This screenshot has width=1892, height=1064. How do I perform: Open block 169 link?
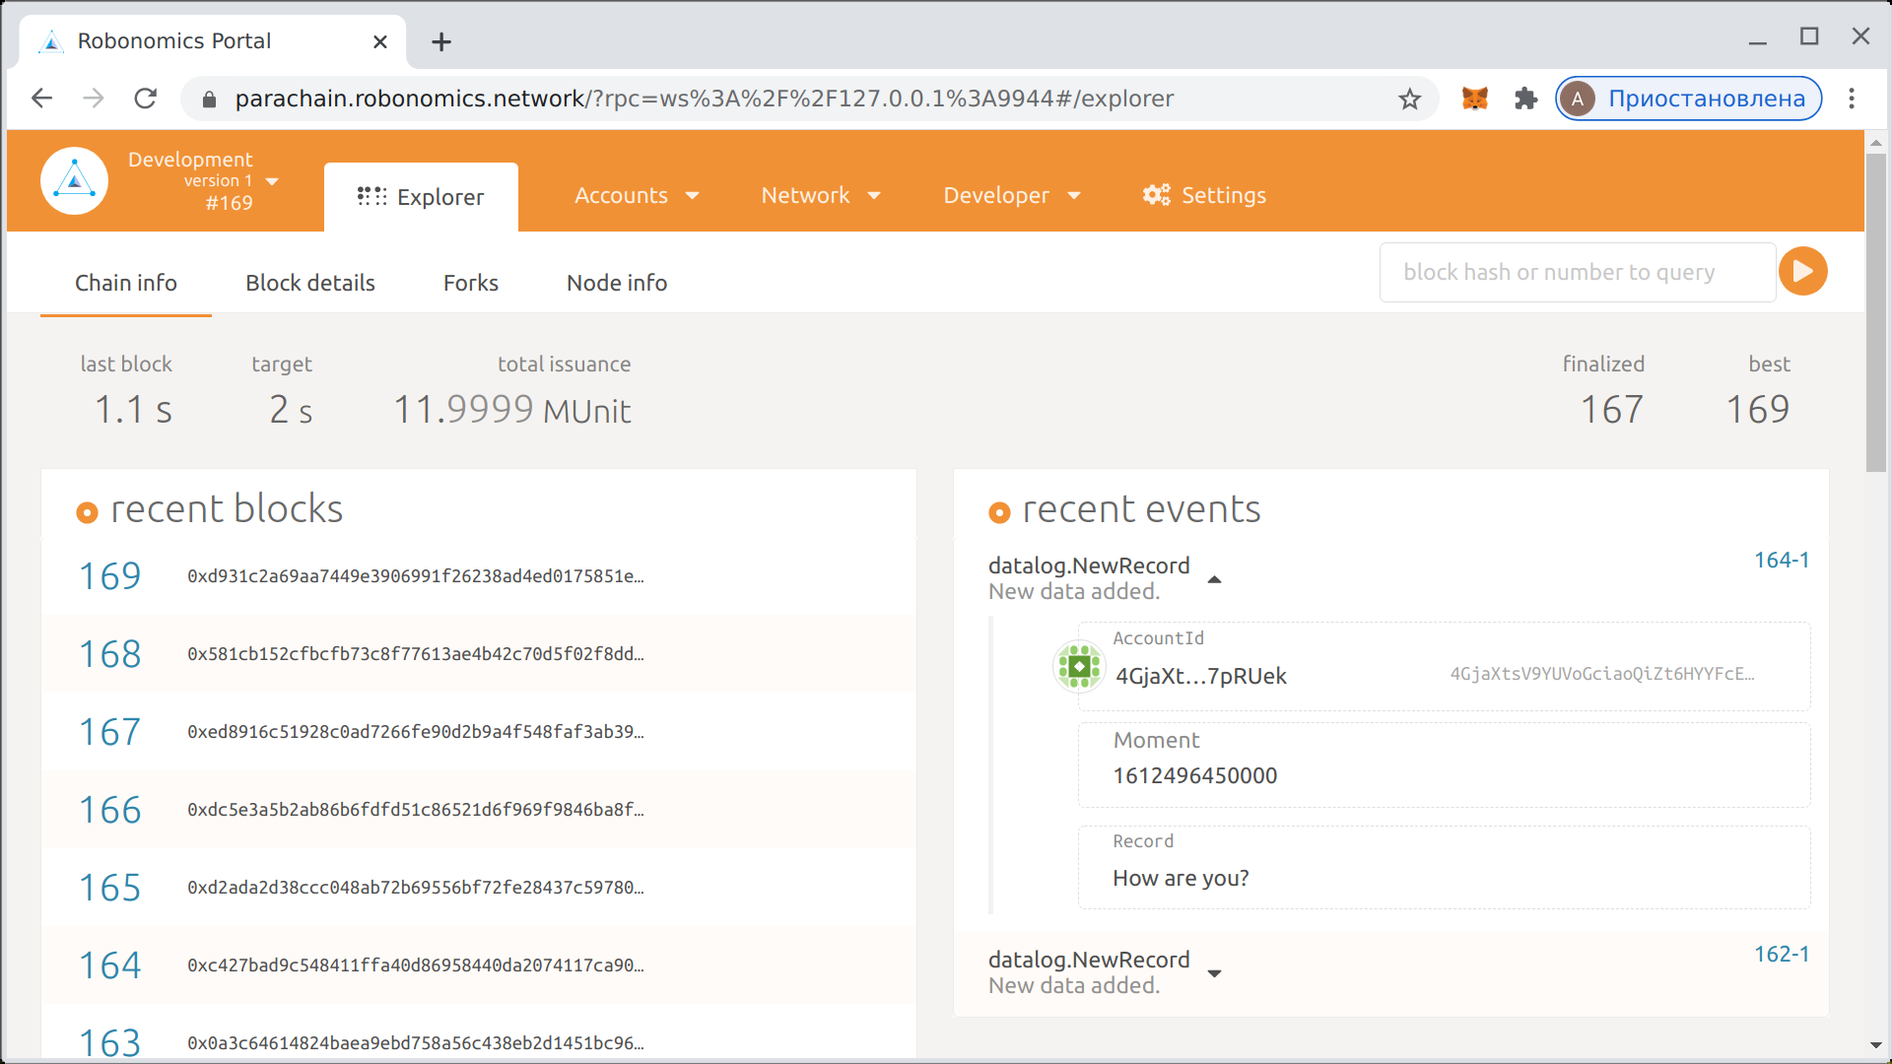[110, 576]
